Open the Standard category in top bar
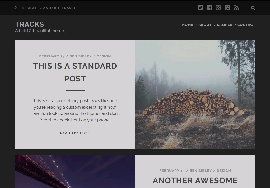 [49, 8]
